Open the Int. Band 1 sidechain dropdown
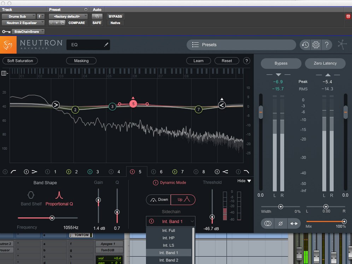352x264 pixels. 171,221
